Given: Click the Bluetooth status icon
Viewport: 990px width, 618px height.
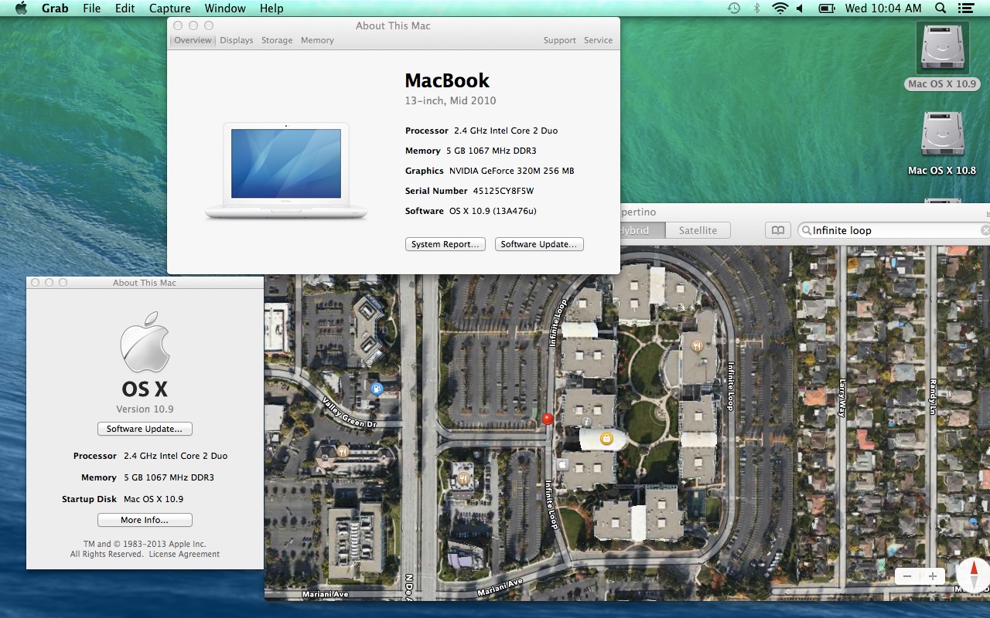Looking at the screenshot, I should point(757,8).
